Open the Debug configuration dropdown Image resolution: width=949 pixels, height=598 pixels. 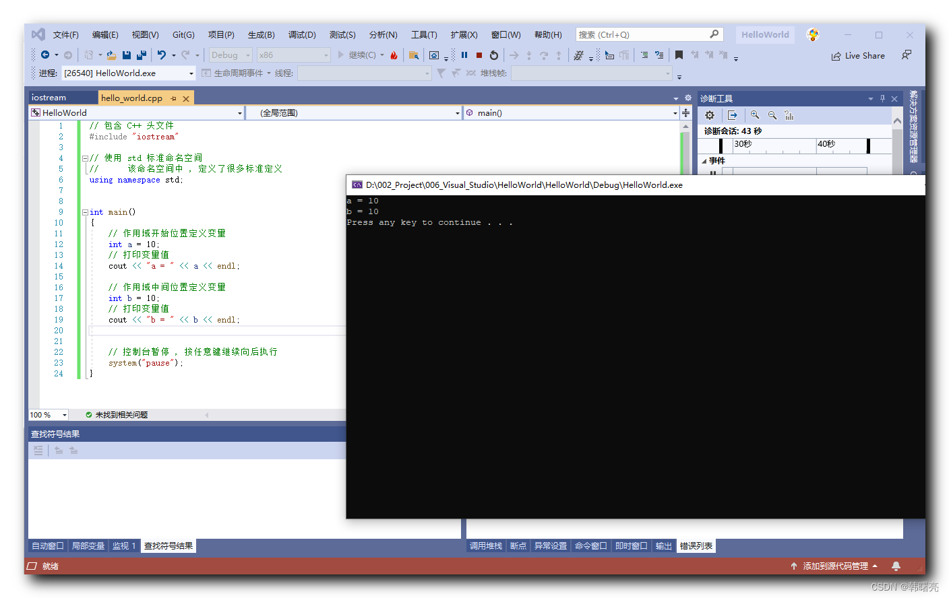tap(231, 55)
